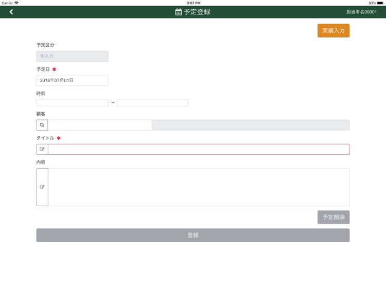386x289 pixels.
Task: Click the タイトル label
Action: 45,138
